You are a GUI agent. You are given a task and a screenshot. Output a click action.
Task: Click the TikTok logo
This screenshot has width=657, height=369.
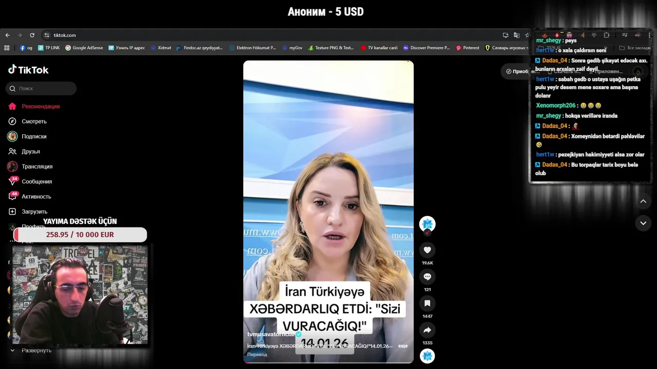point(28,70)
